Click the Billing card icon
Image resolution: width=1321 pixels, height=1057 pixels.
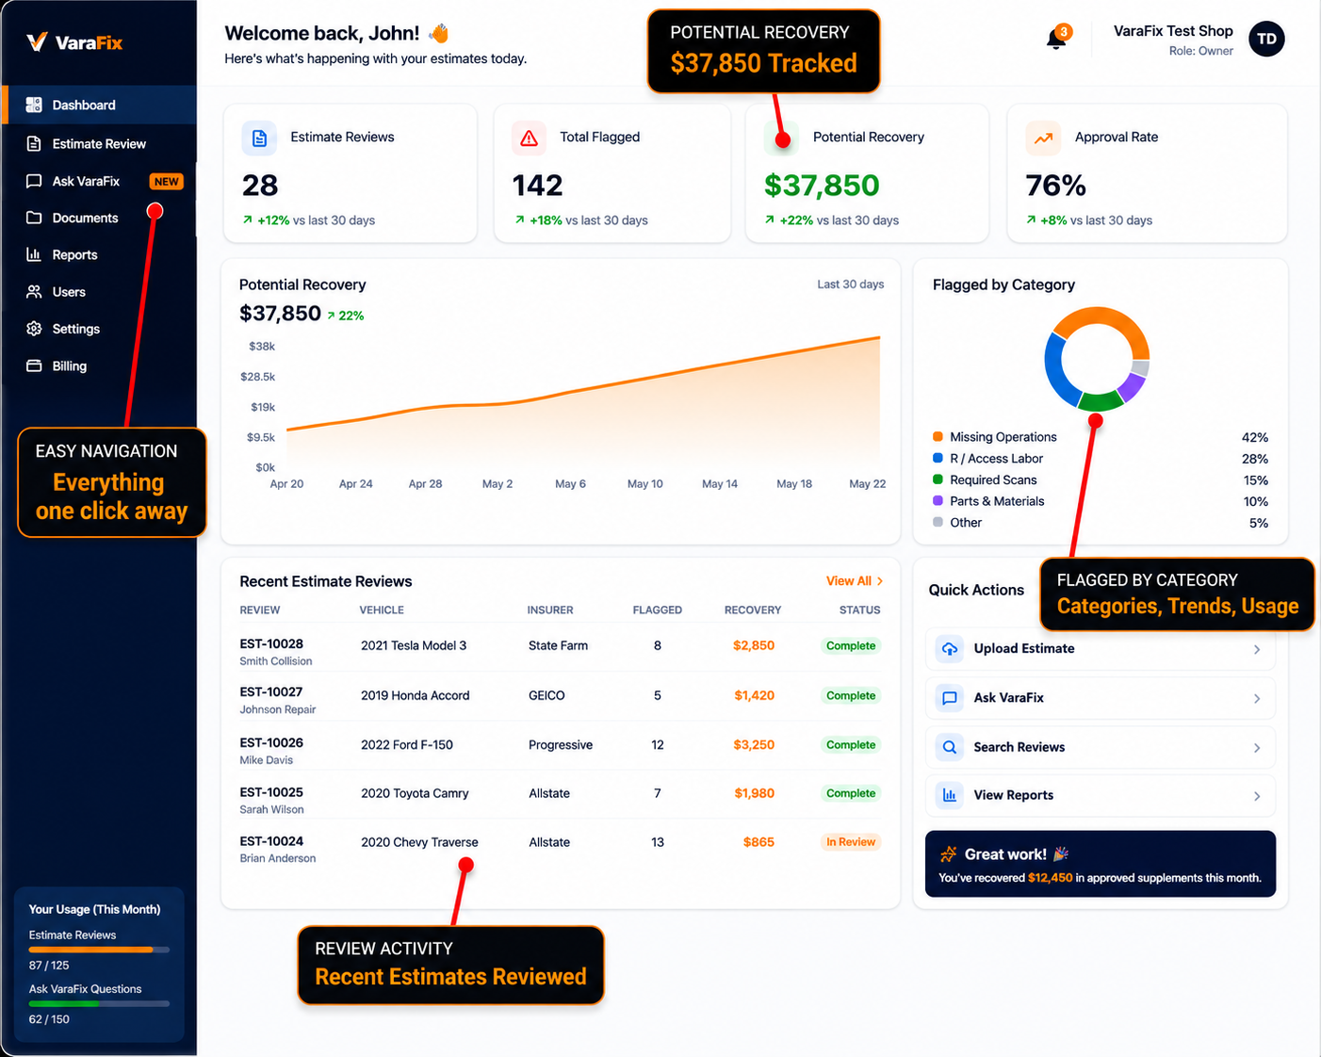click(34, 366)
